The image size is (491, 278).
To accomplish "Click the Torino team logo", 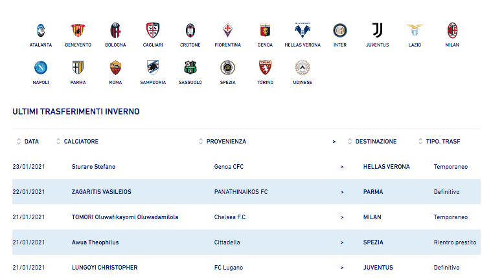I will click(x=265, y=67).
